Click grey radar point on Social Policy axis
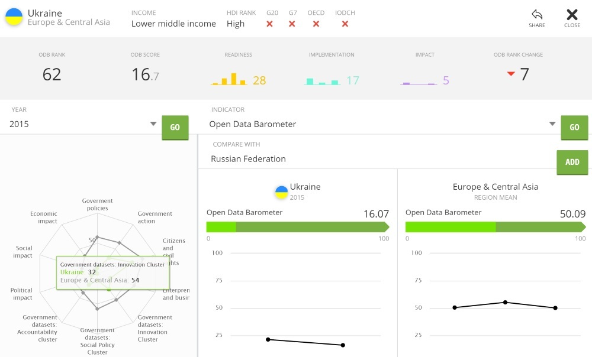The width and height of the screenshot is (592, 357). pyautogui.click(x=98, y=309)
